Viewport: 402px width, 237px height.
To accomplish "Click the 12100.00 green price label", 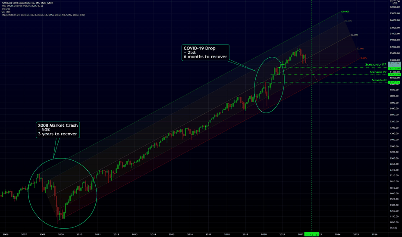I will (394, 69).
